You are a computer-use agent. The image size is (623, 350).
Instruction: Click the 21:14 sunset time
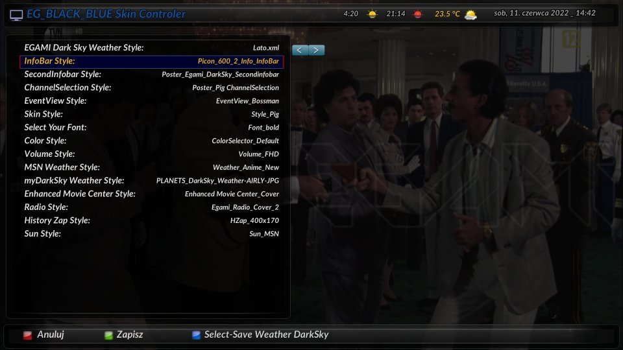pos(396,14)
